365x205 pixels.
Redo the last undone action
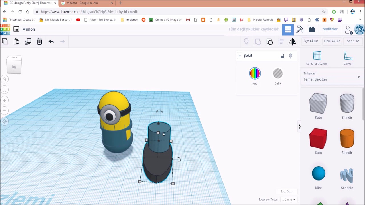[x=62, y=41]
